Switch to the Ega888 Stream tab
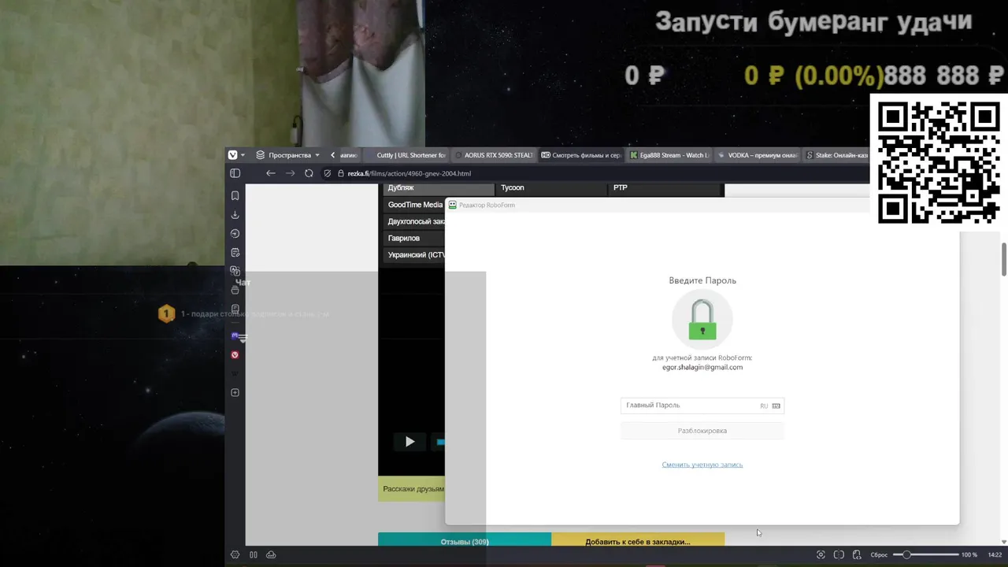The image size is (1008, 567). [x=669, y=155]
